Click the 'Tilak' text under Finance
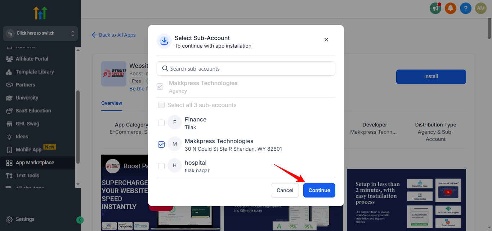The height and width of the screenshot is (231, 492). (191, 127)
